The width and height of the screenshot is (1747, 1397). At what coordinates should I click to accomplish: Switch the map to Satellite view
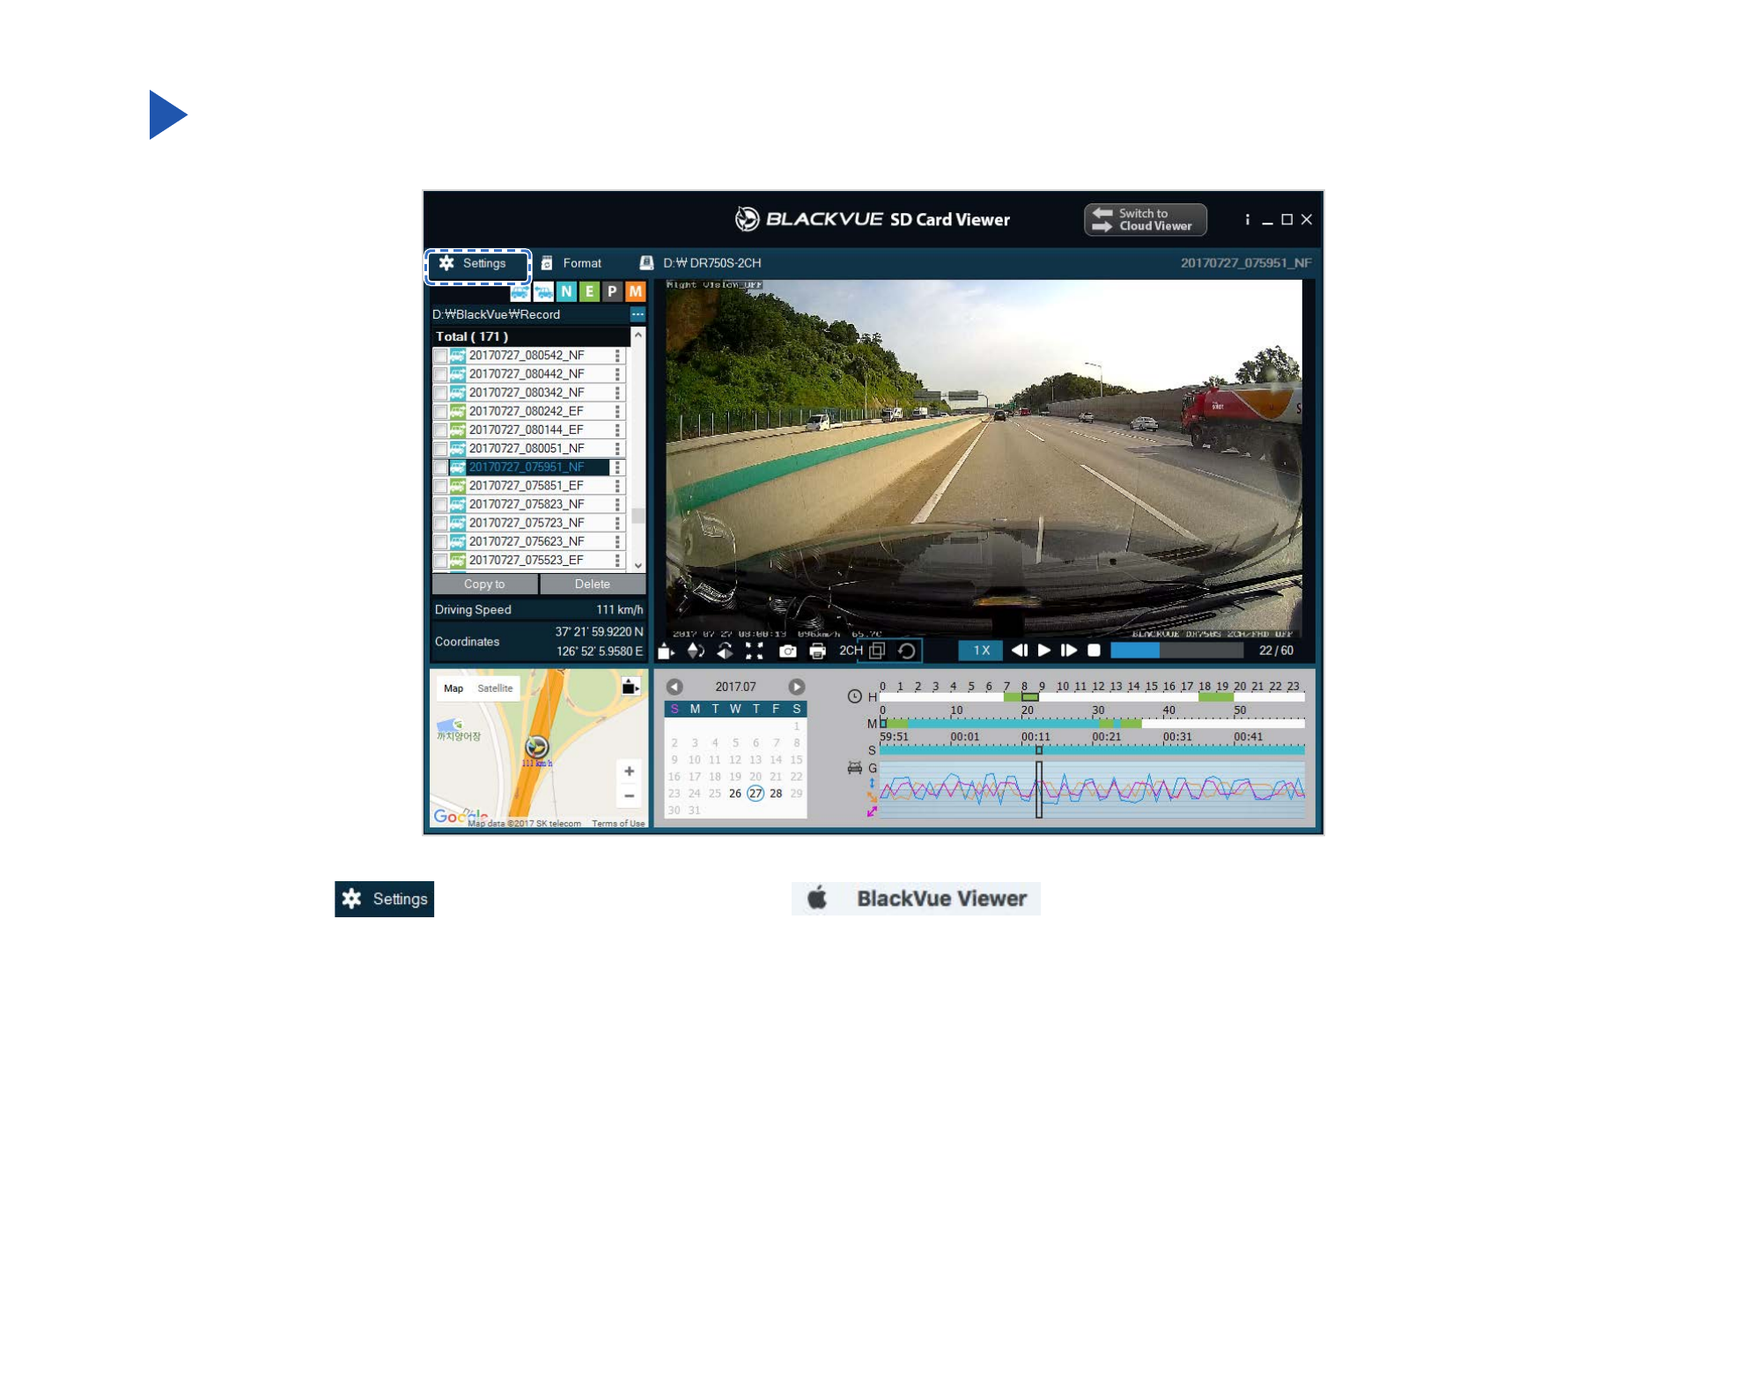tap(495, 688)
